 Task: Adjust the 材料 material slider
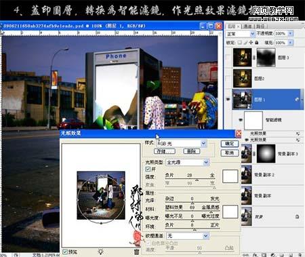211,212
